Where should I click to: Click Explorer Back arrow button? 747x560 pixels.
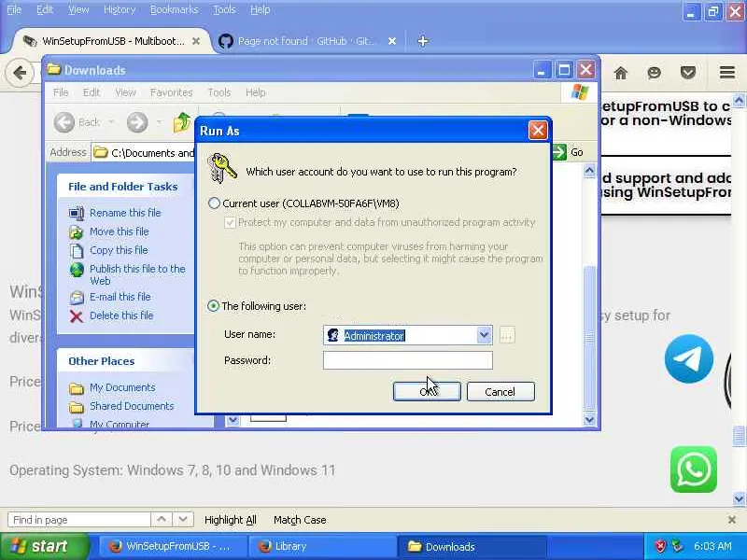64,122
